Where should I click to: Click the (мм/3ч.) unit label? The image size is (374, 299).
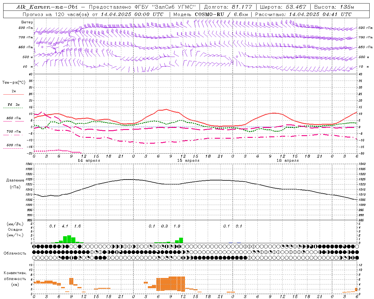pyautogui.click(x=15, y=224)
